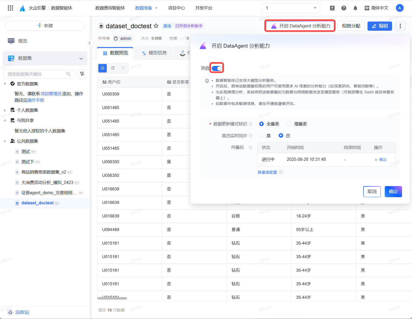Select the 增量表 radio option
This screenshot has height=319, width=412.
tap(289, 124)
